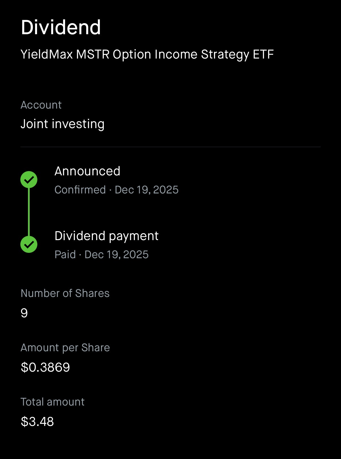This screenshot has height=459, width=341.
Task: Click the green checkmark beside Announced
Action: [x=29, y=180]
